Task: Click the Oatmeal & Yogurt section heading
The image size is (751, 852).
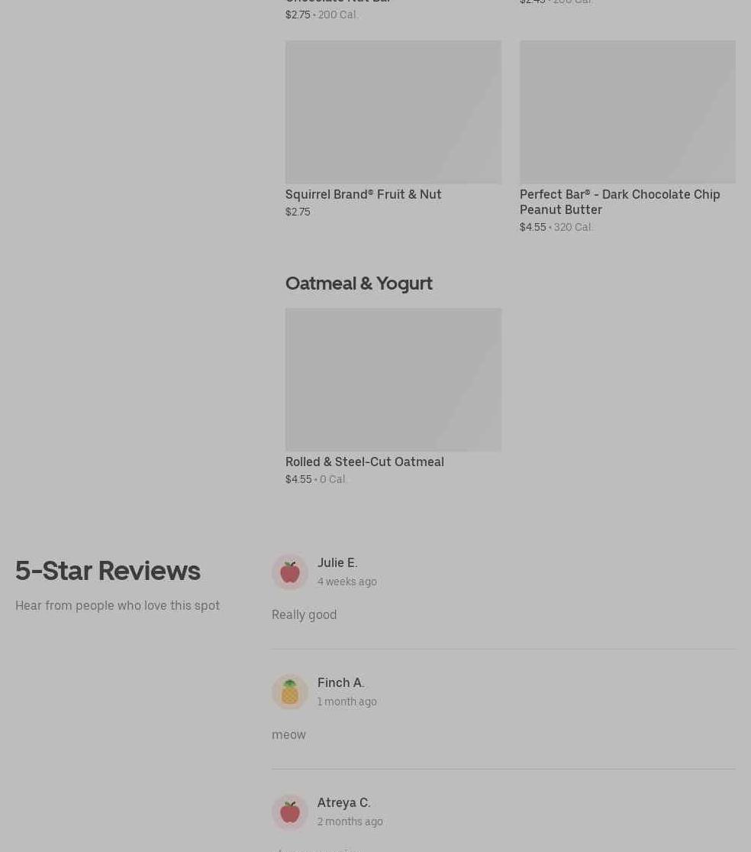Action: [x=359, y=283]
